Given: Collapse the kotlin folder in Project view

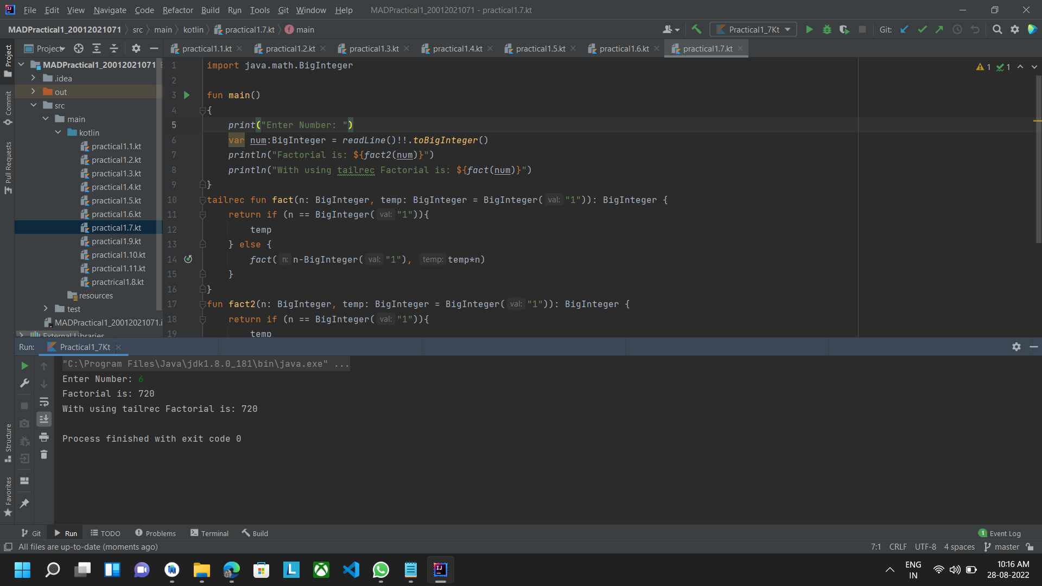Looking at the screenshot, I should [58, 132].
